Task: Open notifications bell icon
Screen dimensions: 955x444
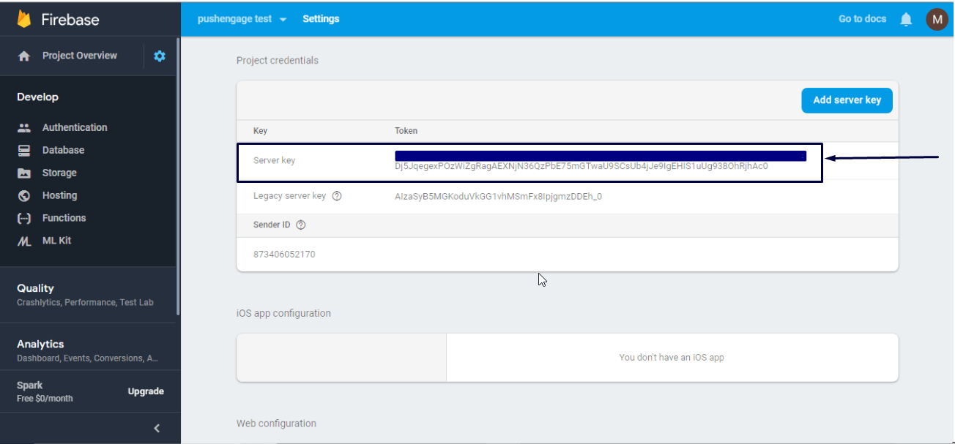Action: pyautogui.click(x=906, y=19)
